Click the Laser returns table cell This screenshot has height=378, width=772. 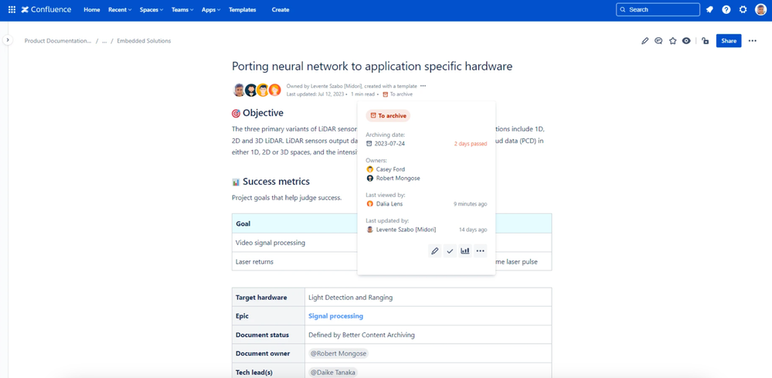[294, 261]
